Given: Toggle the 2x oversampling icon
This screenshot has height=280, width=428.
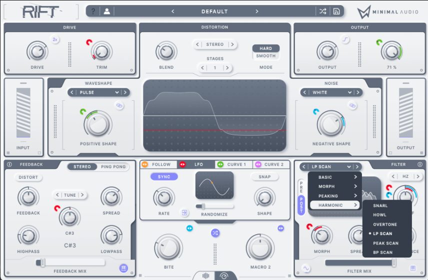Looking at the screenshot, I should pyautogui.click(x=55, y=39).
